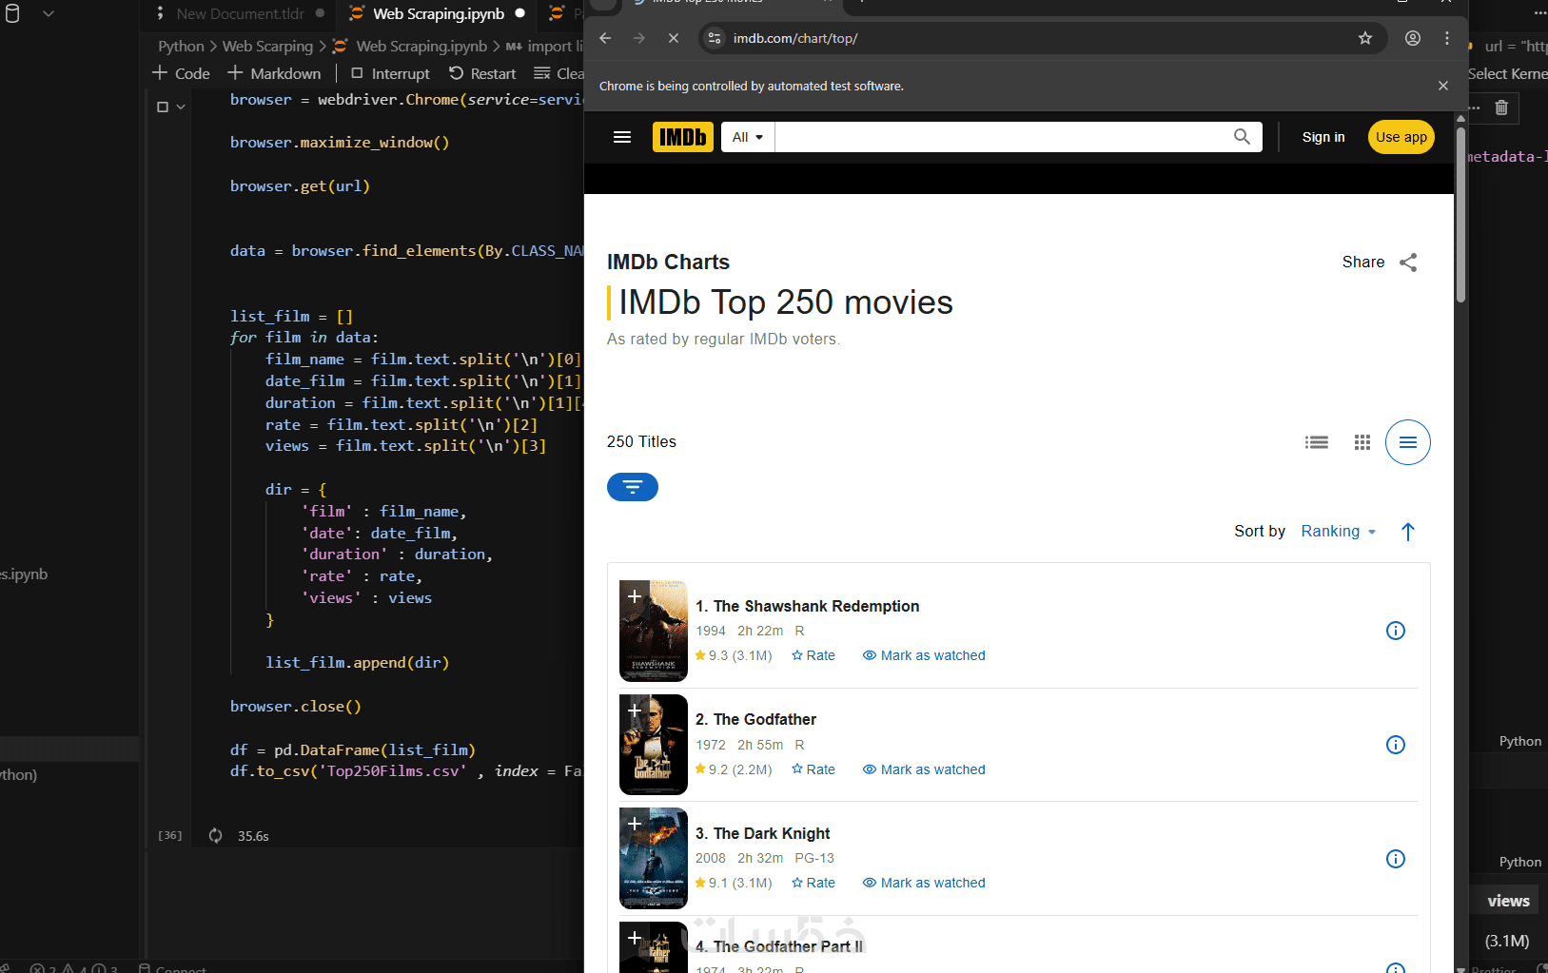The height and width of the screenshot is (973, 1548).
Task: Rate The Dark Knight
Action: [813, 883]
